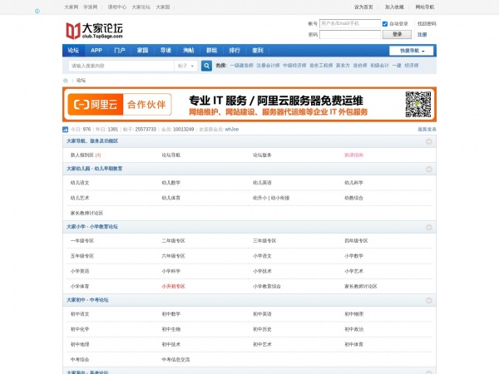499x374 pixels.
Task: Select the 门户 nav tab
Action: coord(120,50)
